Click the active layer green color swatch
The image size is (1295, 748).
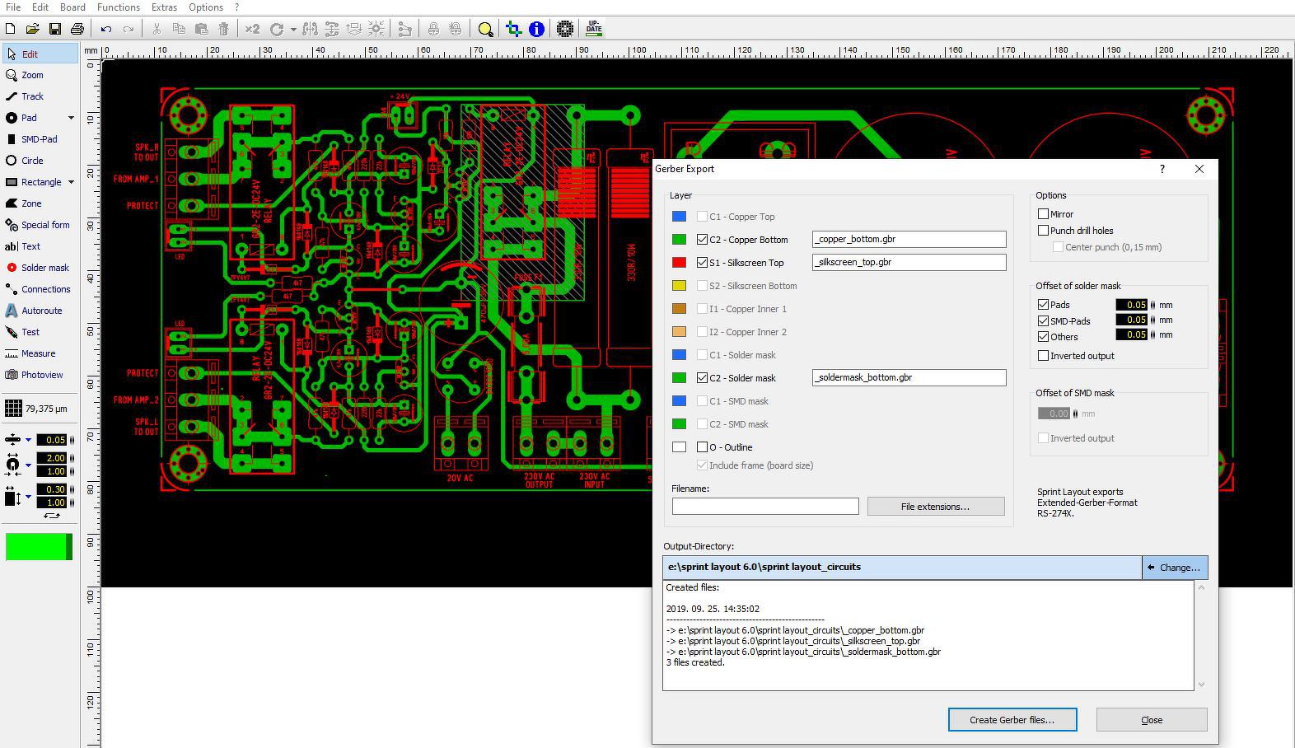tap(39, 547)
